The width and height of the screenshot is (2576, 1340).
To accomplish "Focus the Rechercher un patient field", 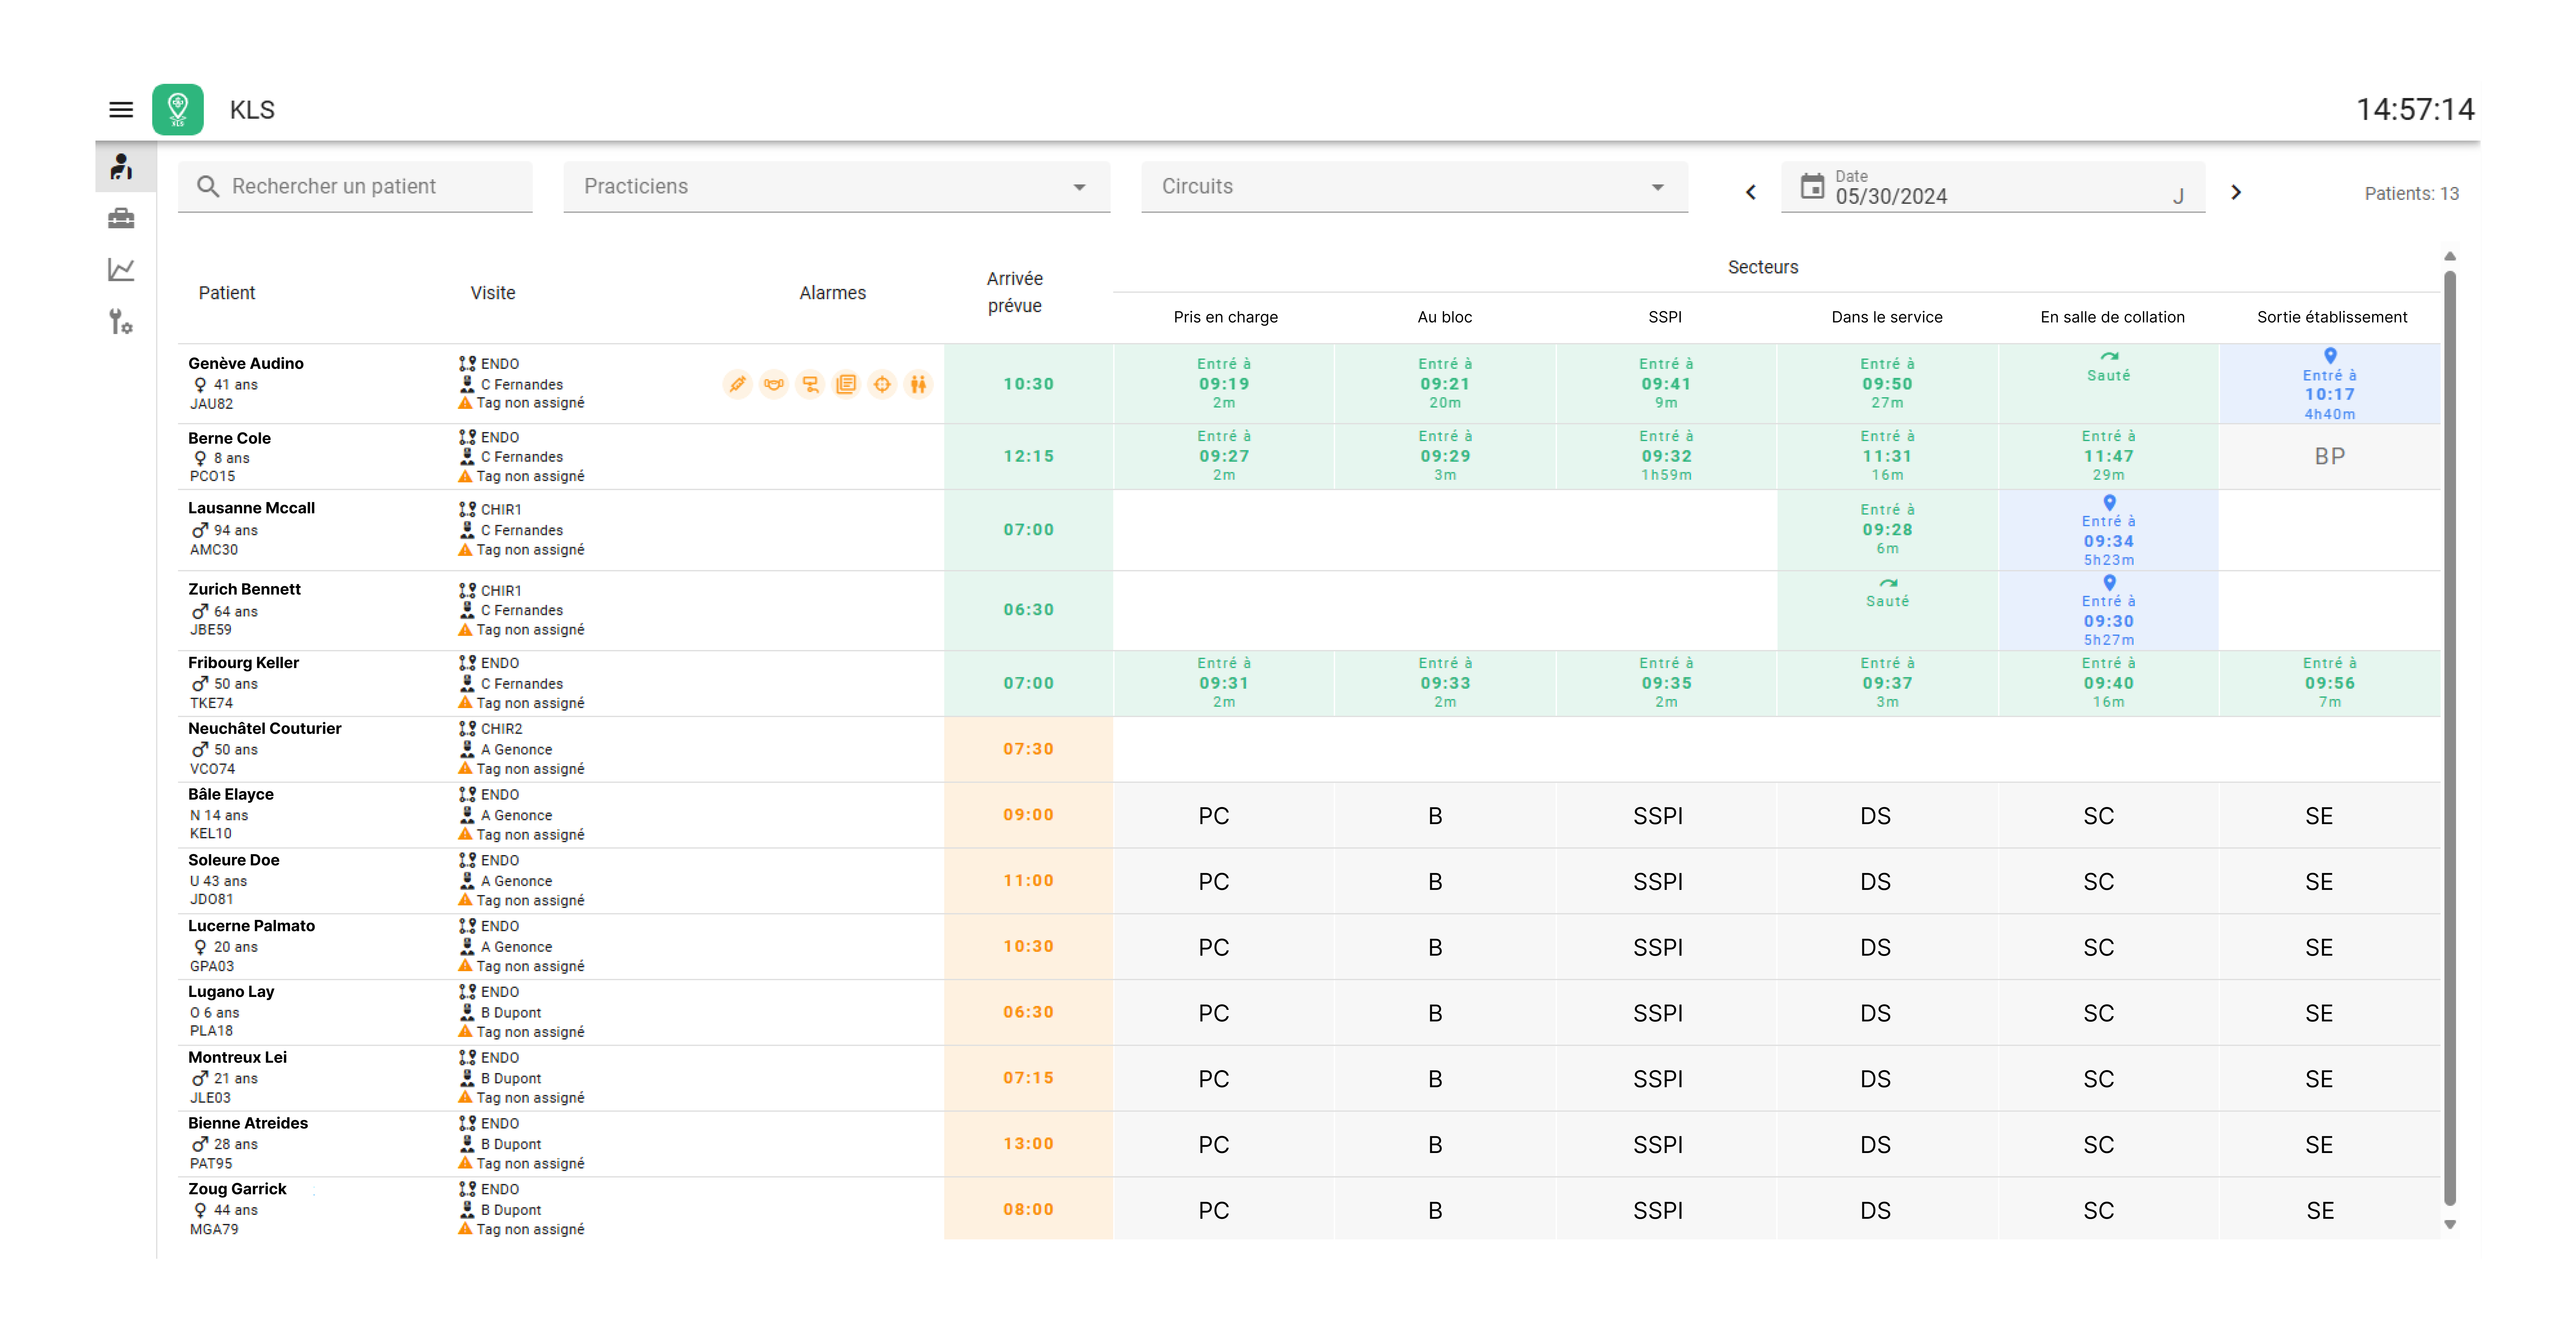I will pyautogui.click(x=355, y=187).
